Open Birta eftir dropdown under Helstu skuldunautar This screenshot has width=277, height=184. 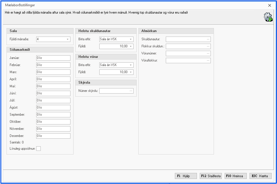pos(131,39)
